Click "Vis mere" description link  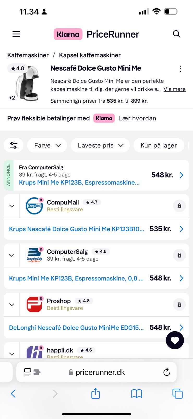(174, 89)
